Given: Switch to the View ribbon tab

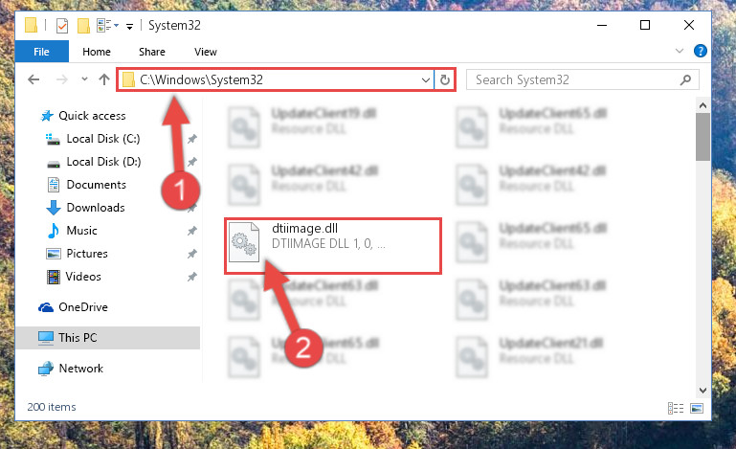Looking at the screenshot, I should [206, 52].
